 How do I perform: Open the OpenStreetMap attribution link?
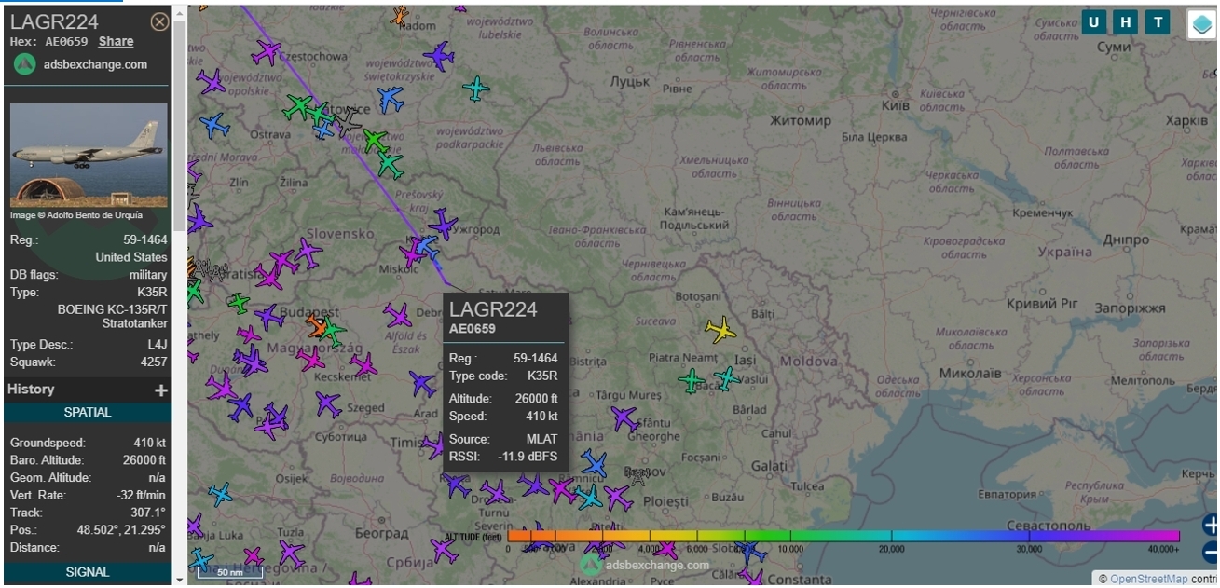pyautogui.click(x=1148, y=580)
